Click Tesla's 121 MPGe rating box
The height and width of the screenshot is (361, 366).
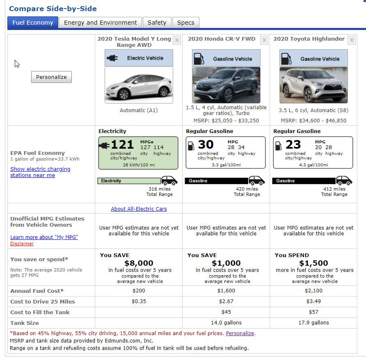click(138, 153)
